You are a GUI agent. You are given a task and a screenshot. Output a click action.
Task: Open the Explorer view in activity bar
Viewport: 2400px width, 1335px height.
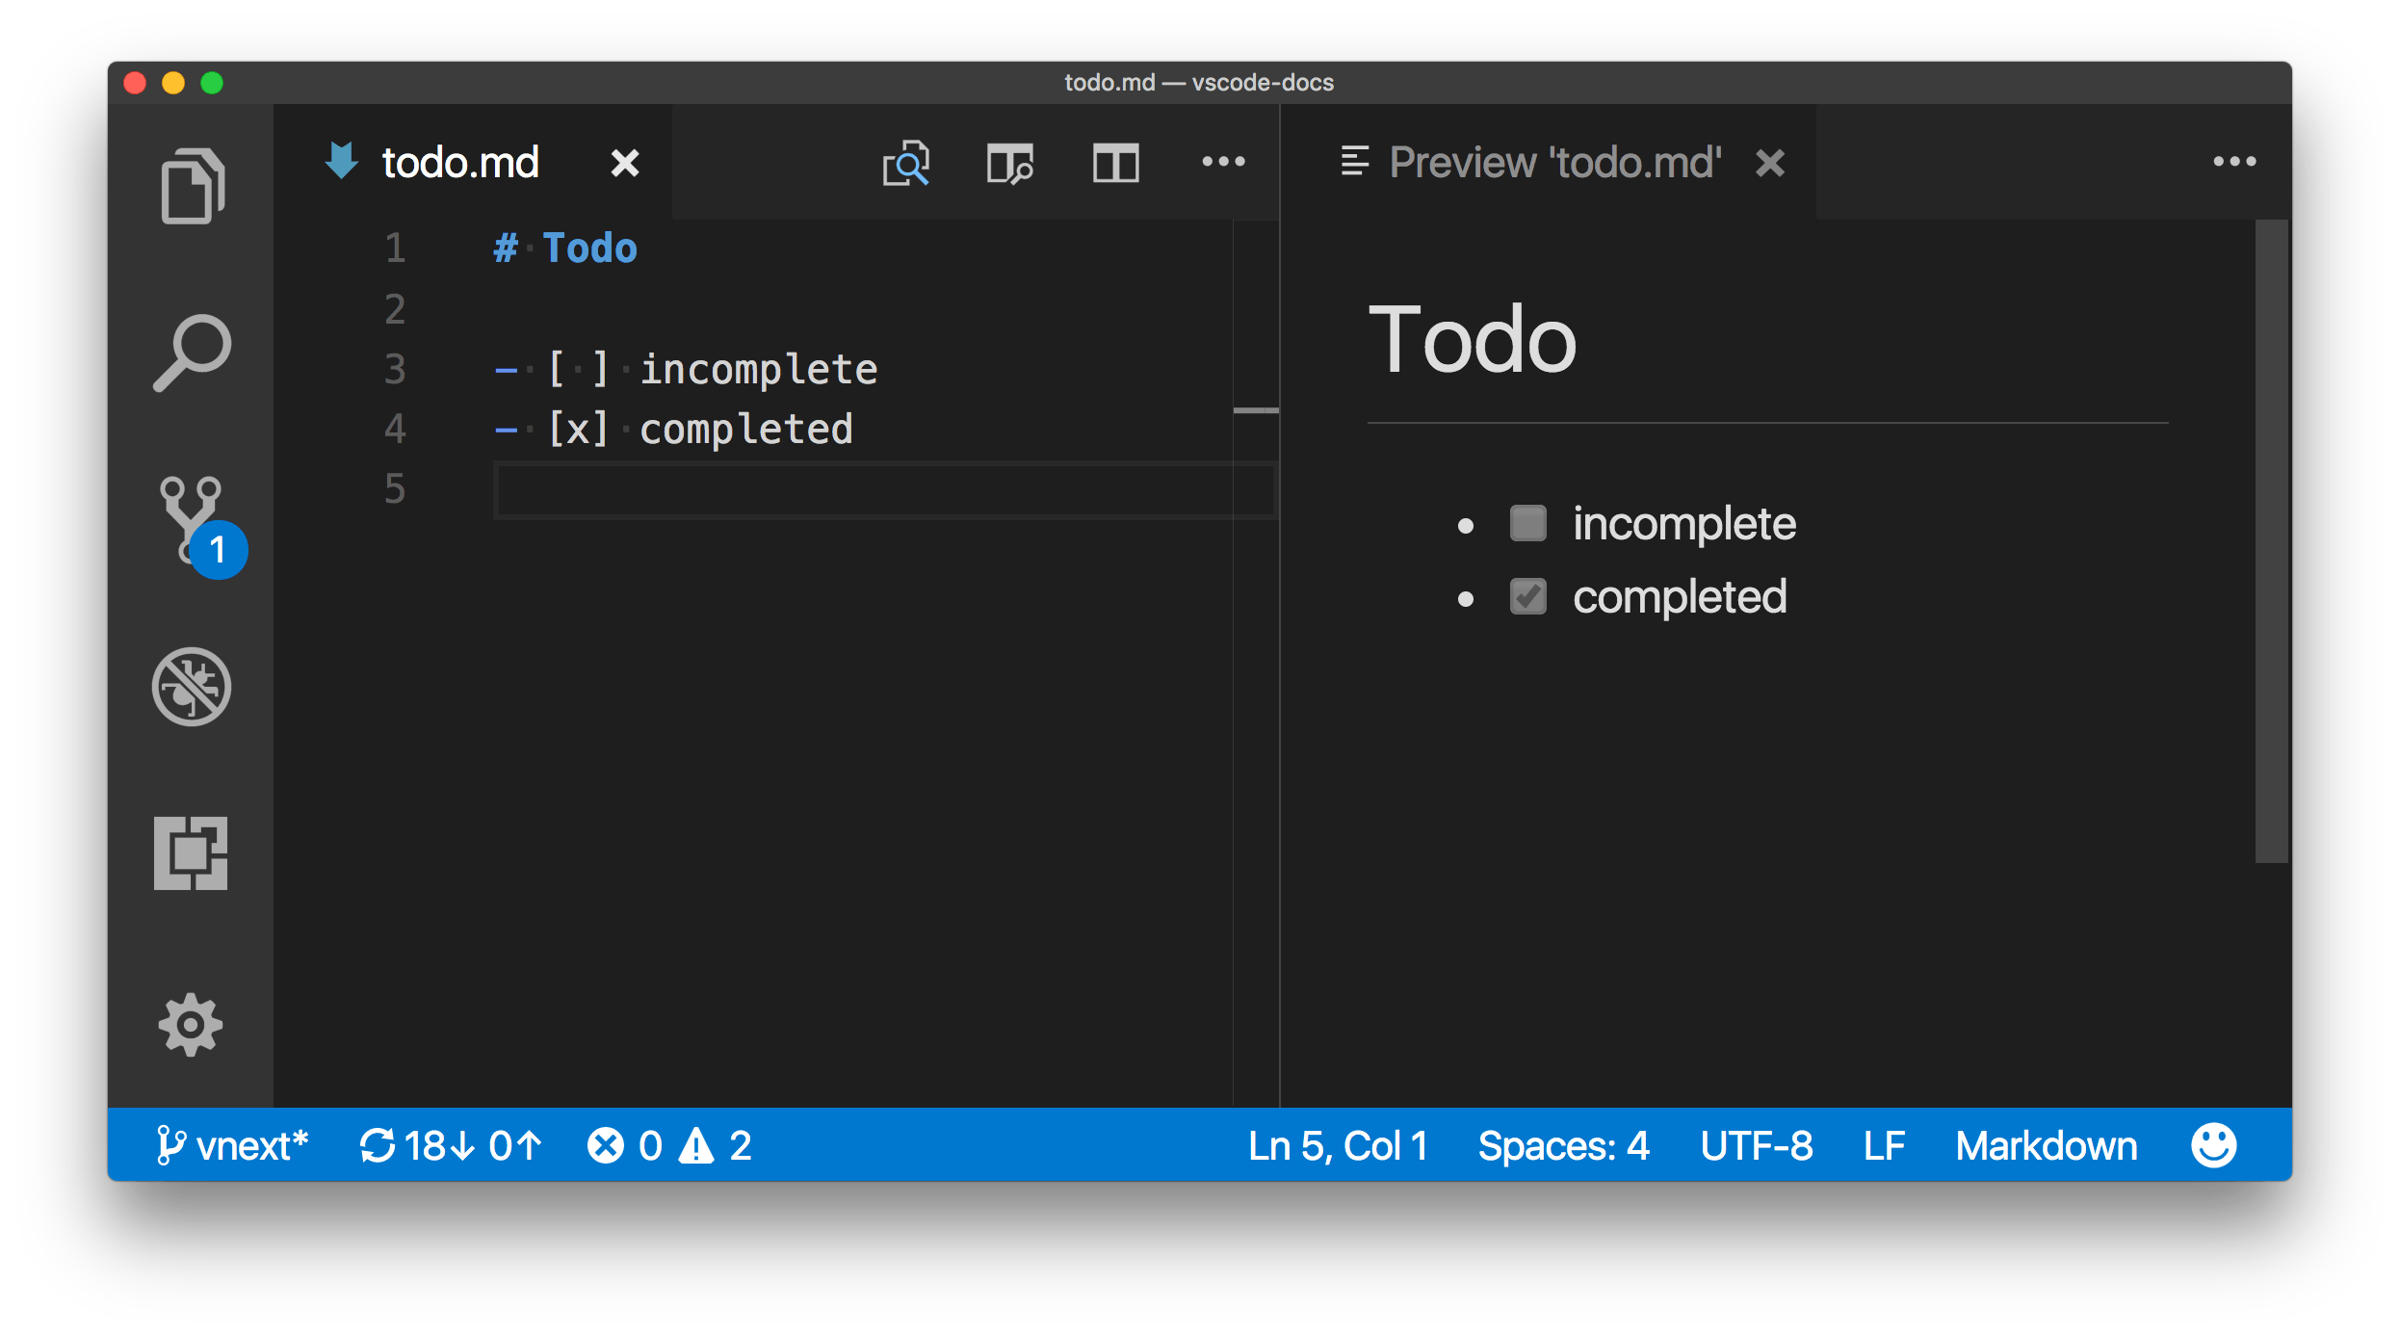(192, 186)
